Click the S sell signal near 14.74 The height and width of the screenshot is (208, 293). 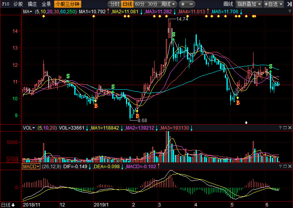click(x=173, y=35)
